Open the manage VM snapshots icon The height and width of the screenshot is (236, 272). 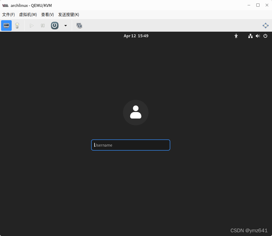79,26
